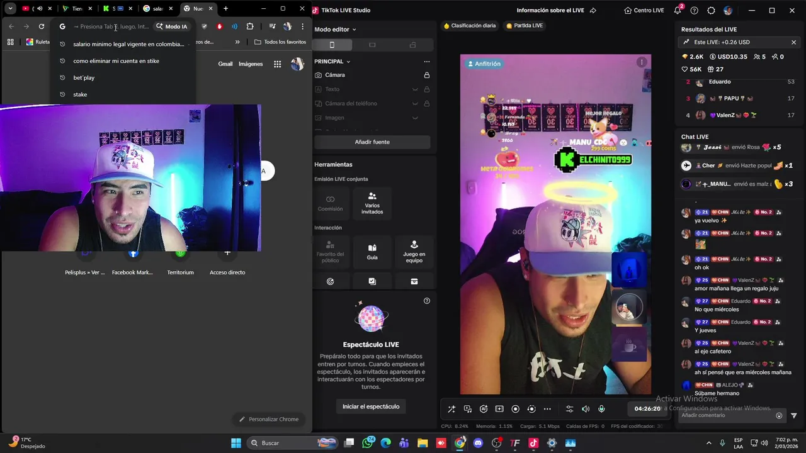Open TikTok Studio settings gear
Image resolution: width=806 pixels, height=453 pixels.
pyautogui.click(x=711, y=11)
